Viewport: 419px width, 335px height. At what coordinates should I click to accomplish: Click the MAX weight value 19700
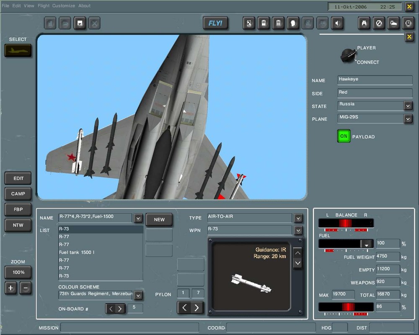(x=343, y=294)
